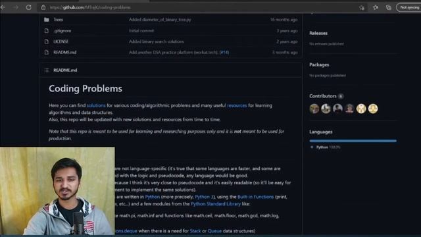Click the LICENSE file icon

[47, 41]
